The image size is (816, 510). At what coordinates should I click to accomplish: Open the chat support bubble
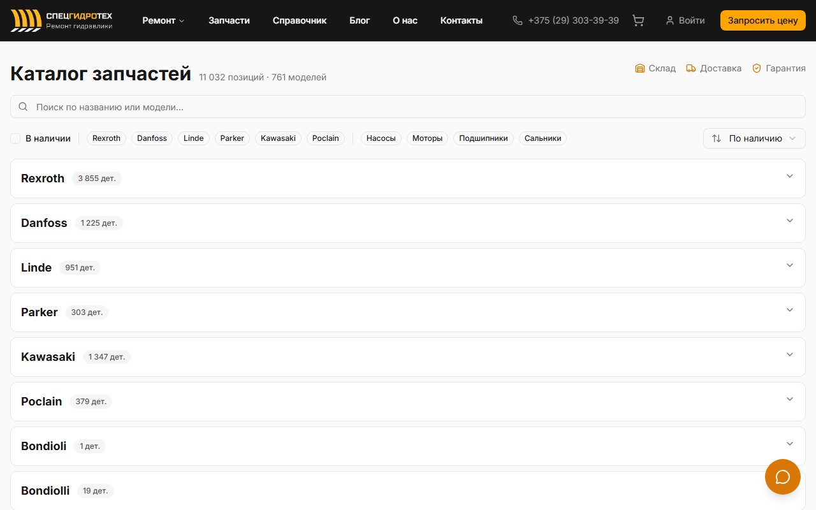point(782,477)
